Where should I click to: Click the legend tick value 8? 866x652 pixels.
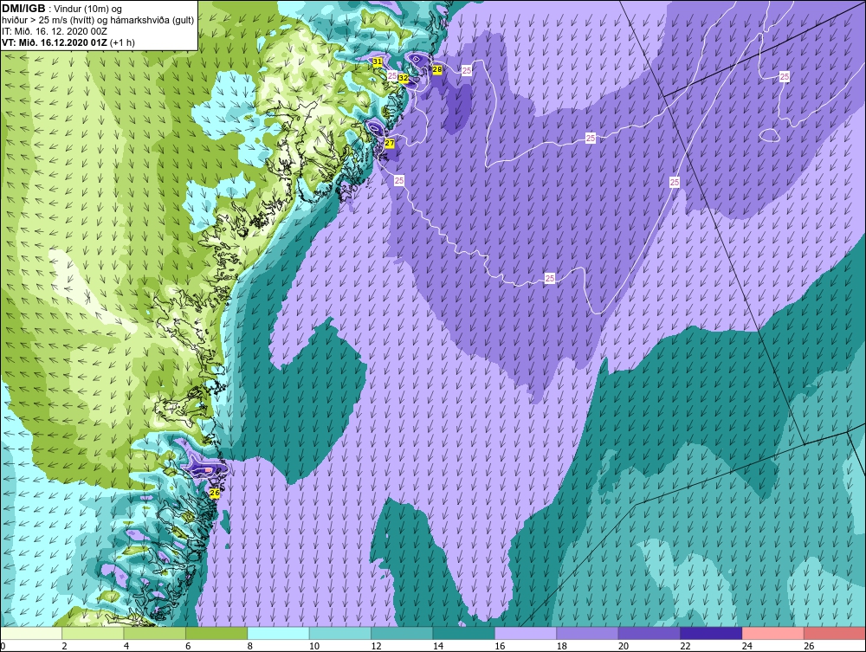tap(249, 646)
